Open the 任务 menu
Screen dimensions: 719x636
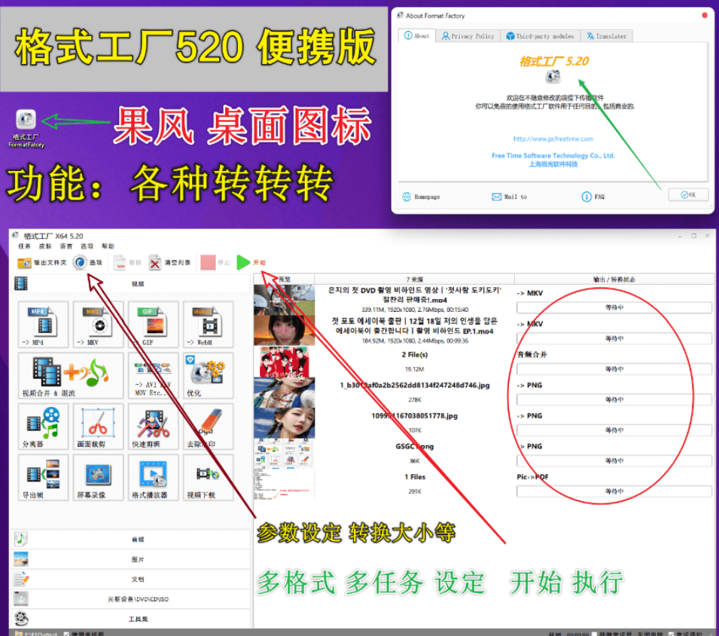[24, 246]
